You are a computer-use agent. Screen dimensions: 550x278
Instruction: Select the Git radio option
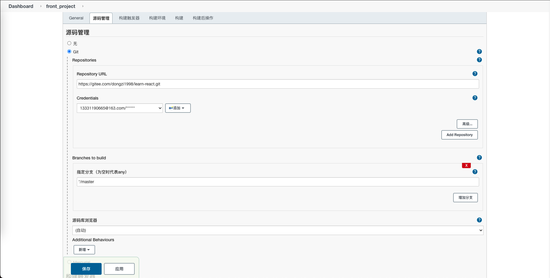pos(69,52)
